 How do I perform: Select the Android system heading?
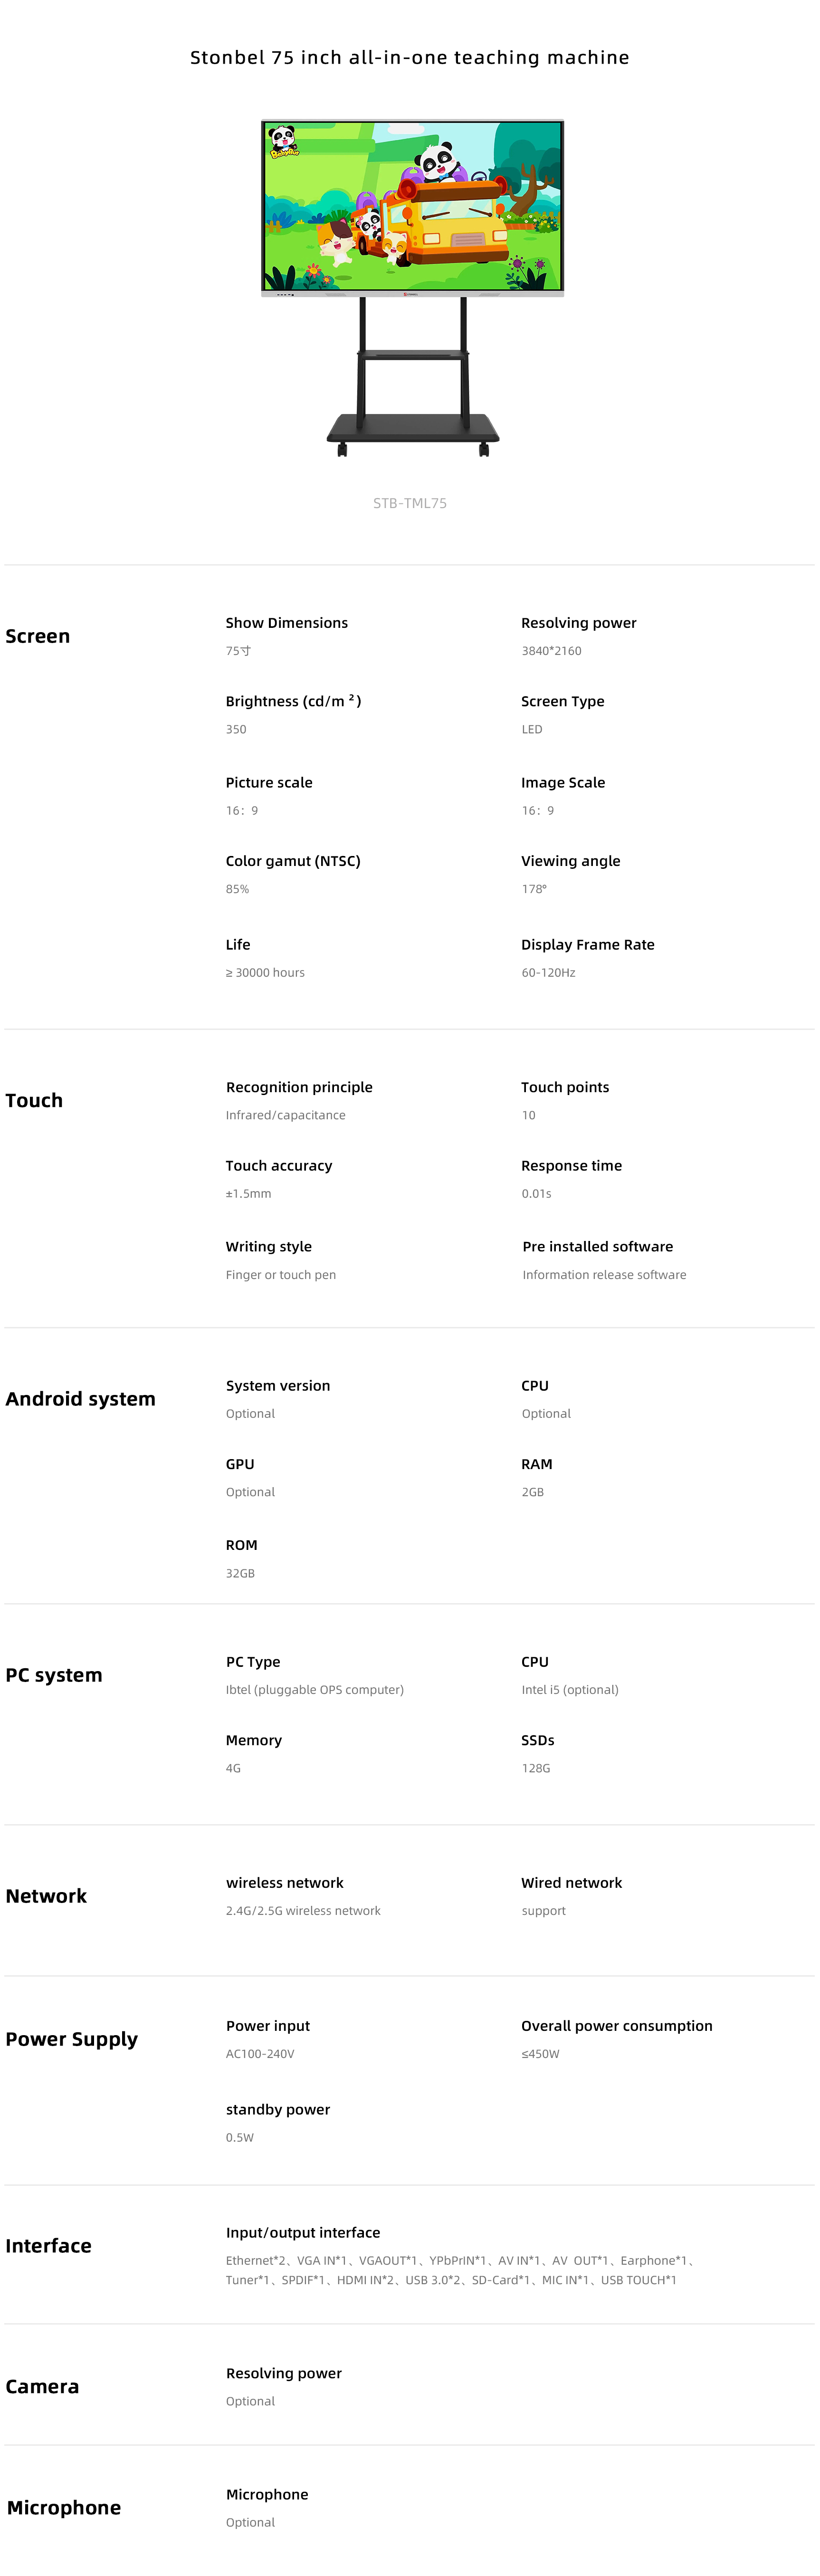click(x=80, y=1399)
